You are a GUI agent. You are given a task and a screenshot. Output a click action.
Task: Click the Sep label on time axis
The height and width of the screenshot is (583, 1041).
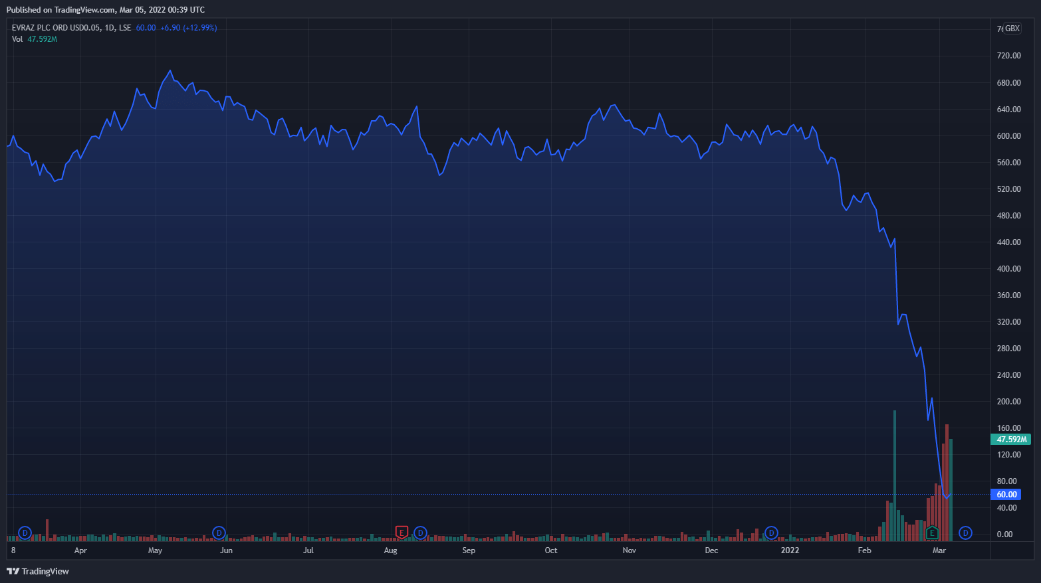tap(469, 550)
